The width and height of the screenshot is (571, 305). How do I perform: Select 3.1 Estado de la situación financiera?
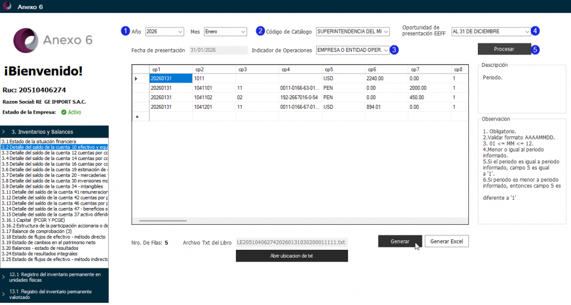point(55,141)
